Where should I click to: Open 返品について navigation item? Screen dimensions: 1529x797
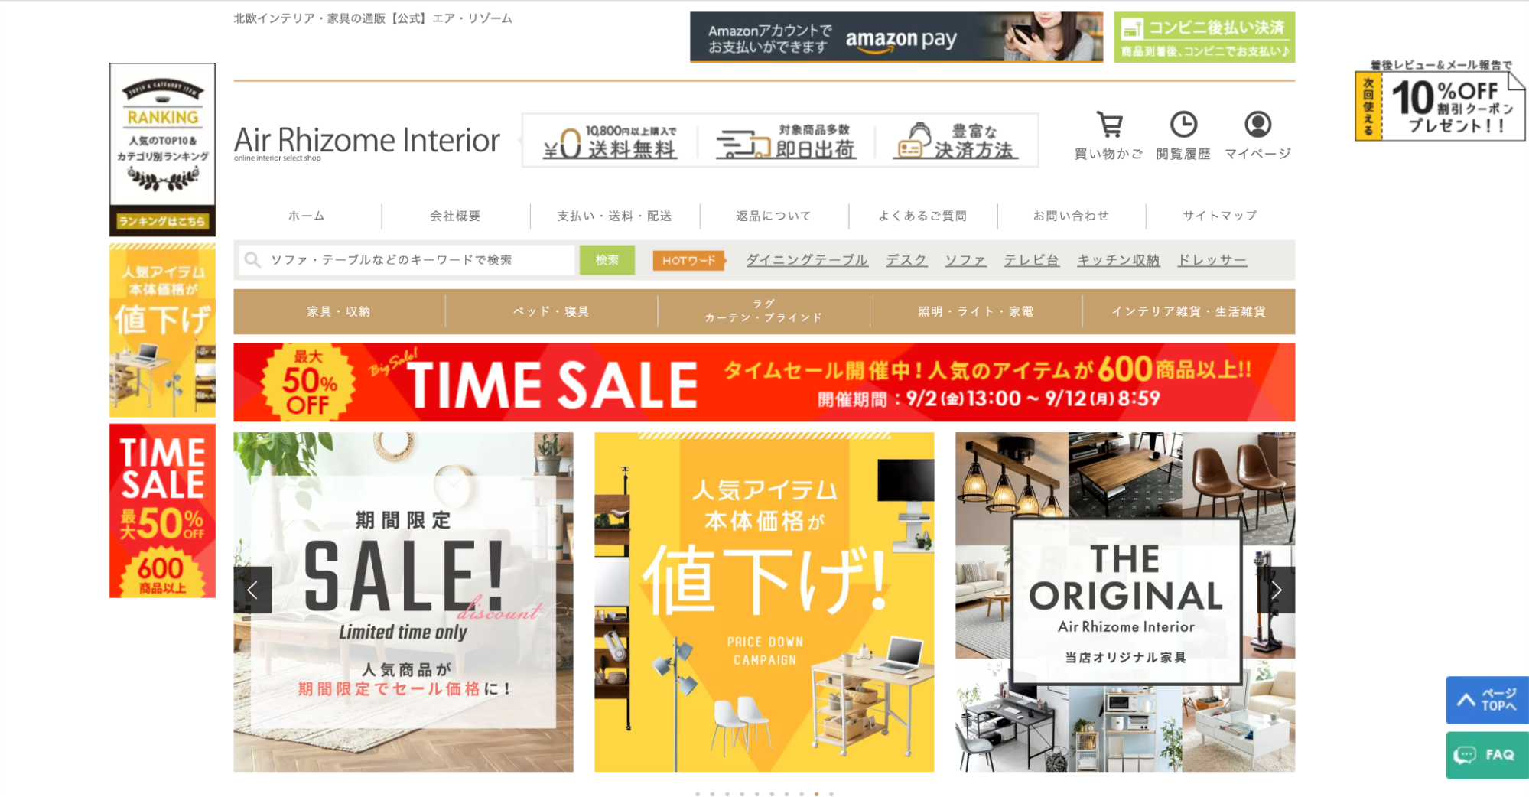(x=773, y=216)
